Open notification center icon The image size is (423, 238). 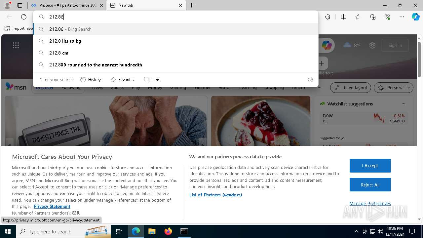coord(412,231)
